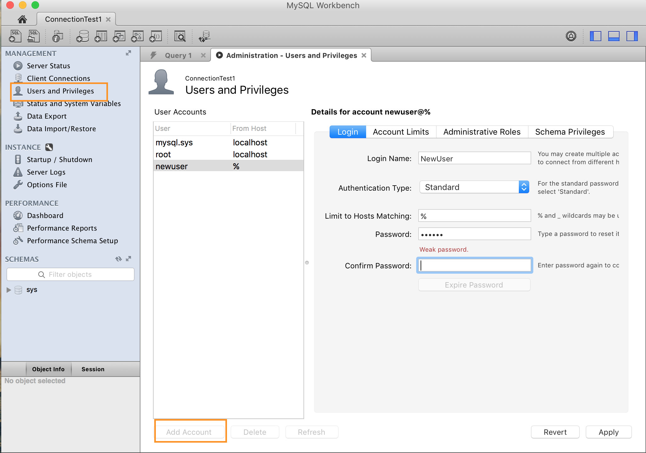Open Data Export
Viewport: 646px width, 453px height.
click(47, 116)
